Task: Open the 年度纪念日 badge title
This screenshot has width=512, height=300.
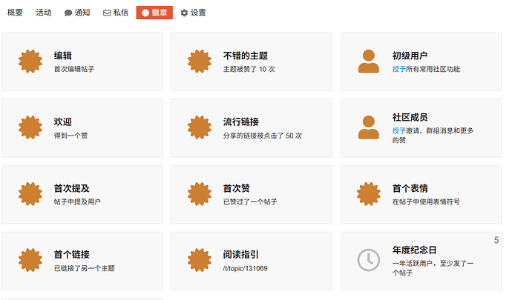Action: (x=414, y=250)
